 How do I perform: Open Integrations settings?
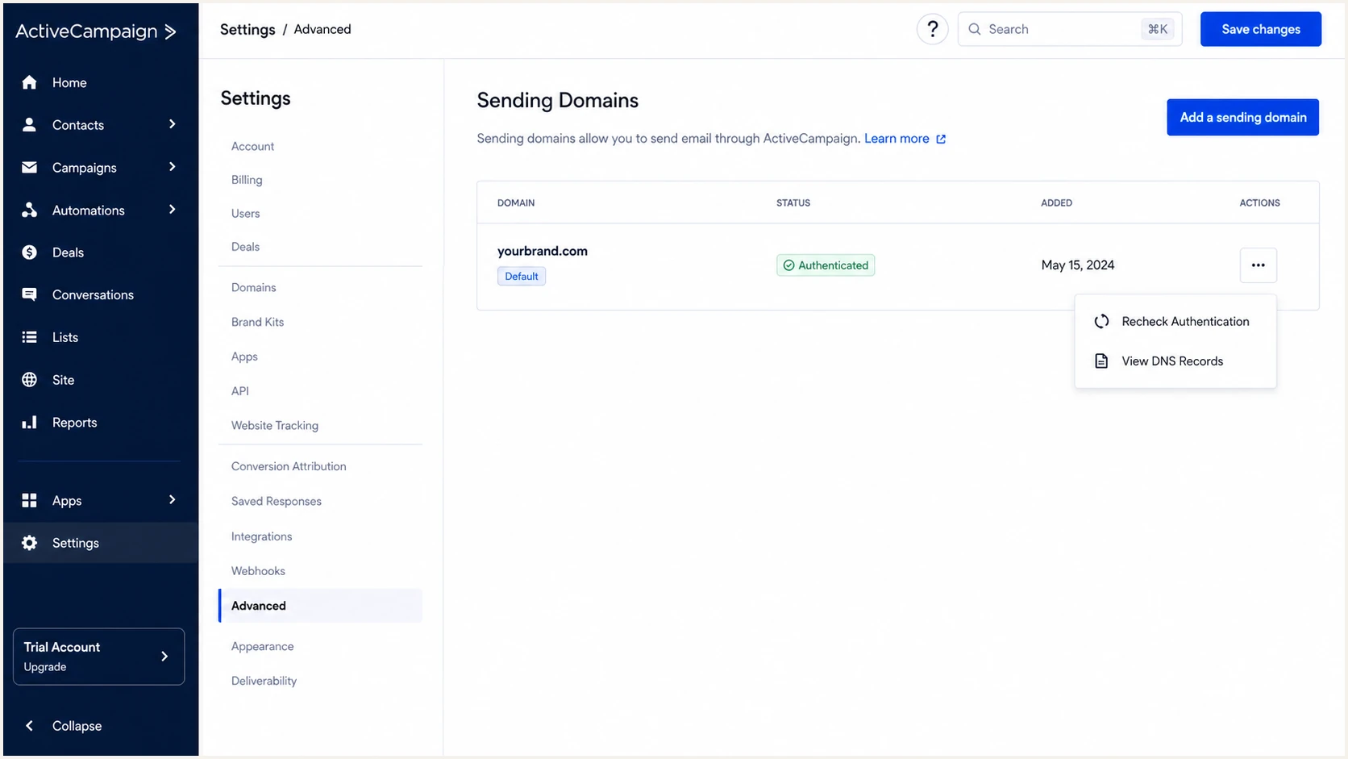[x=261, y=536]
